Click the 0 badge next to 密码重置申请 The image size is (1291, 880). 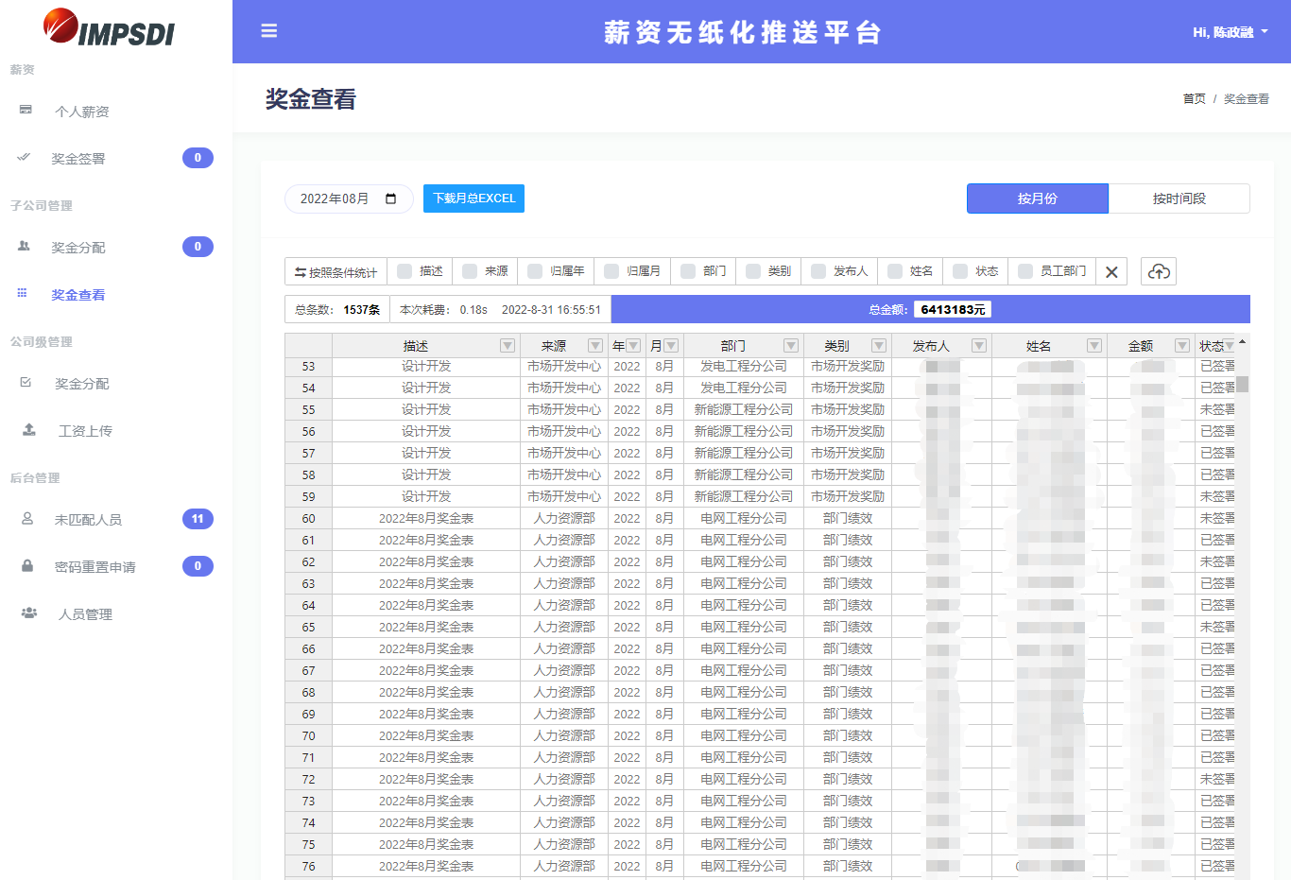(x=198, y=566)
